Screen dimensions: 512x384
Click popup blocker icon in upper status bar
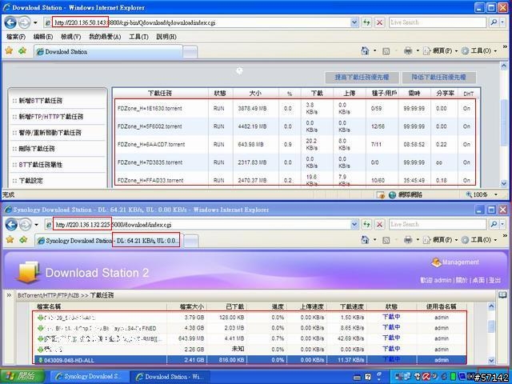381,195
